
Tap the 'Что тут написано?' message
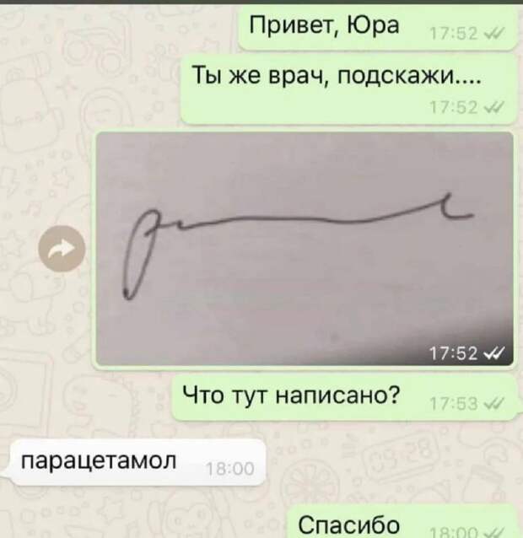(344, 398)
